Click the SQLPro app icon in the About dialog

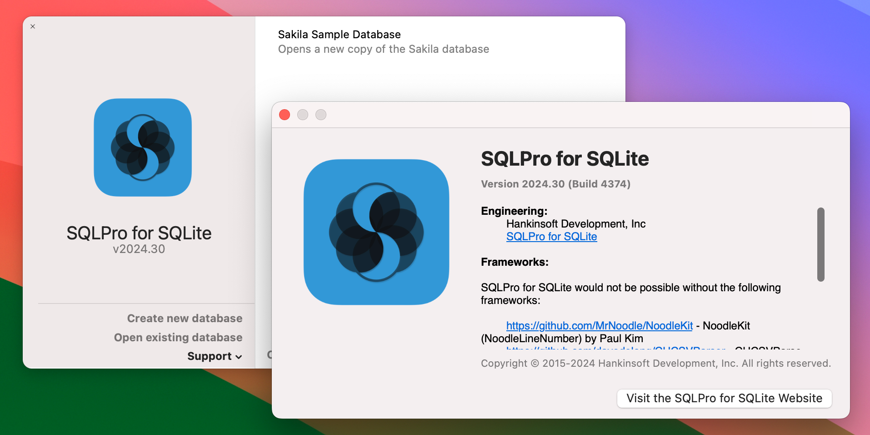click(x=375, y=232)
